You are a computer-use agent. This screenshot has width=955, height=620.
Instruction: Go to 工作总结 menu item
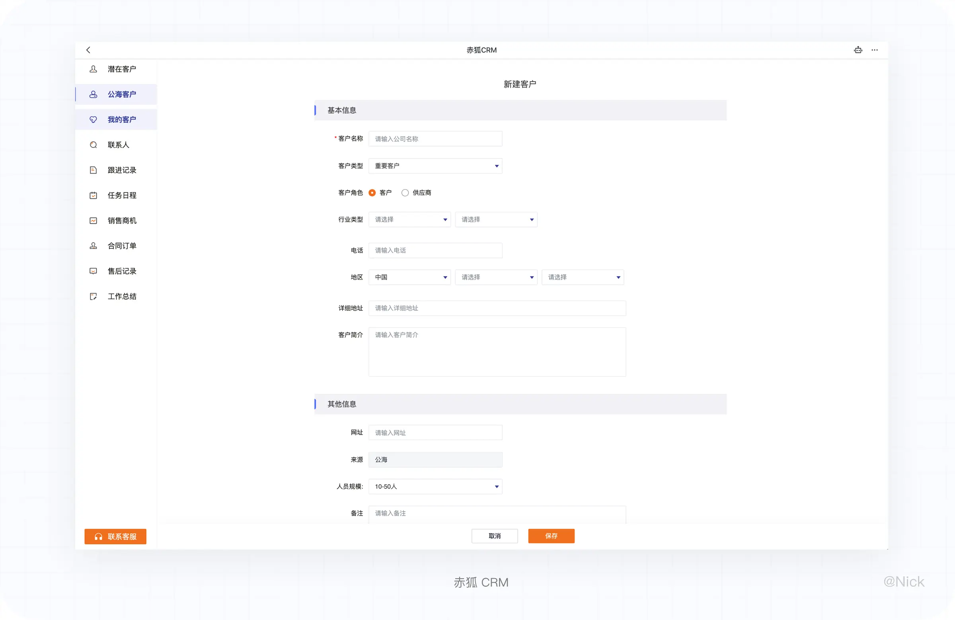116,296
